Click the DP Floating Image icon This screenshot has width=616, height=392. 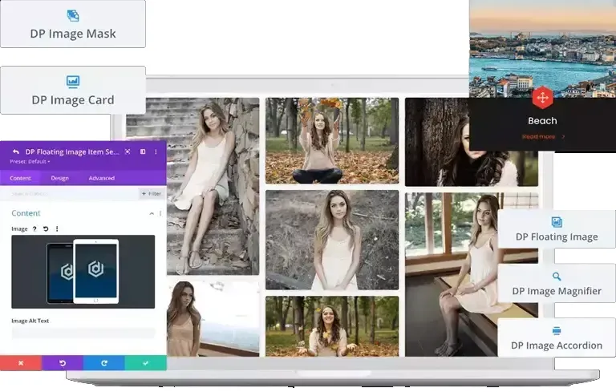557,222
